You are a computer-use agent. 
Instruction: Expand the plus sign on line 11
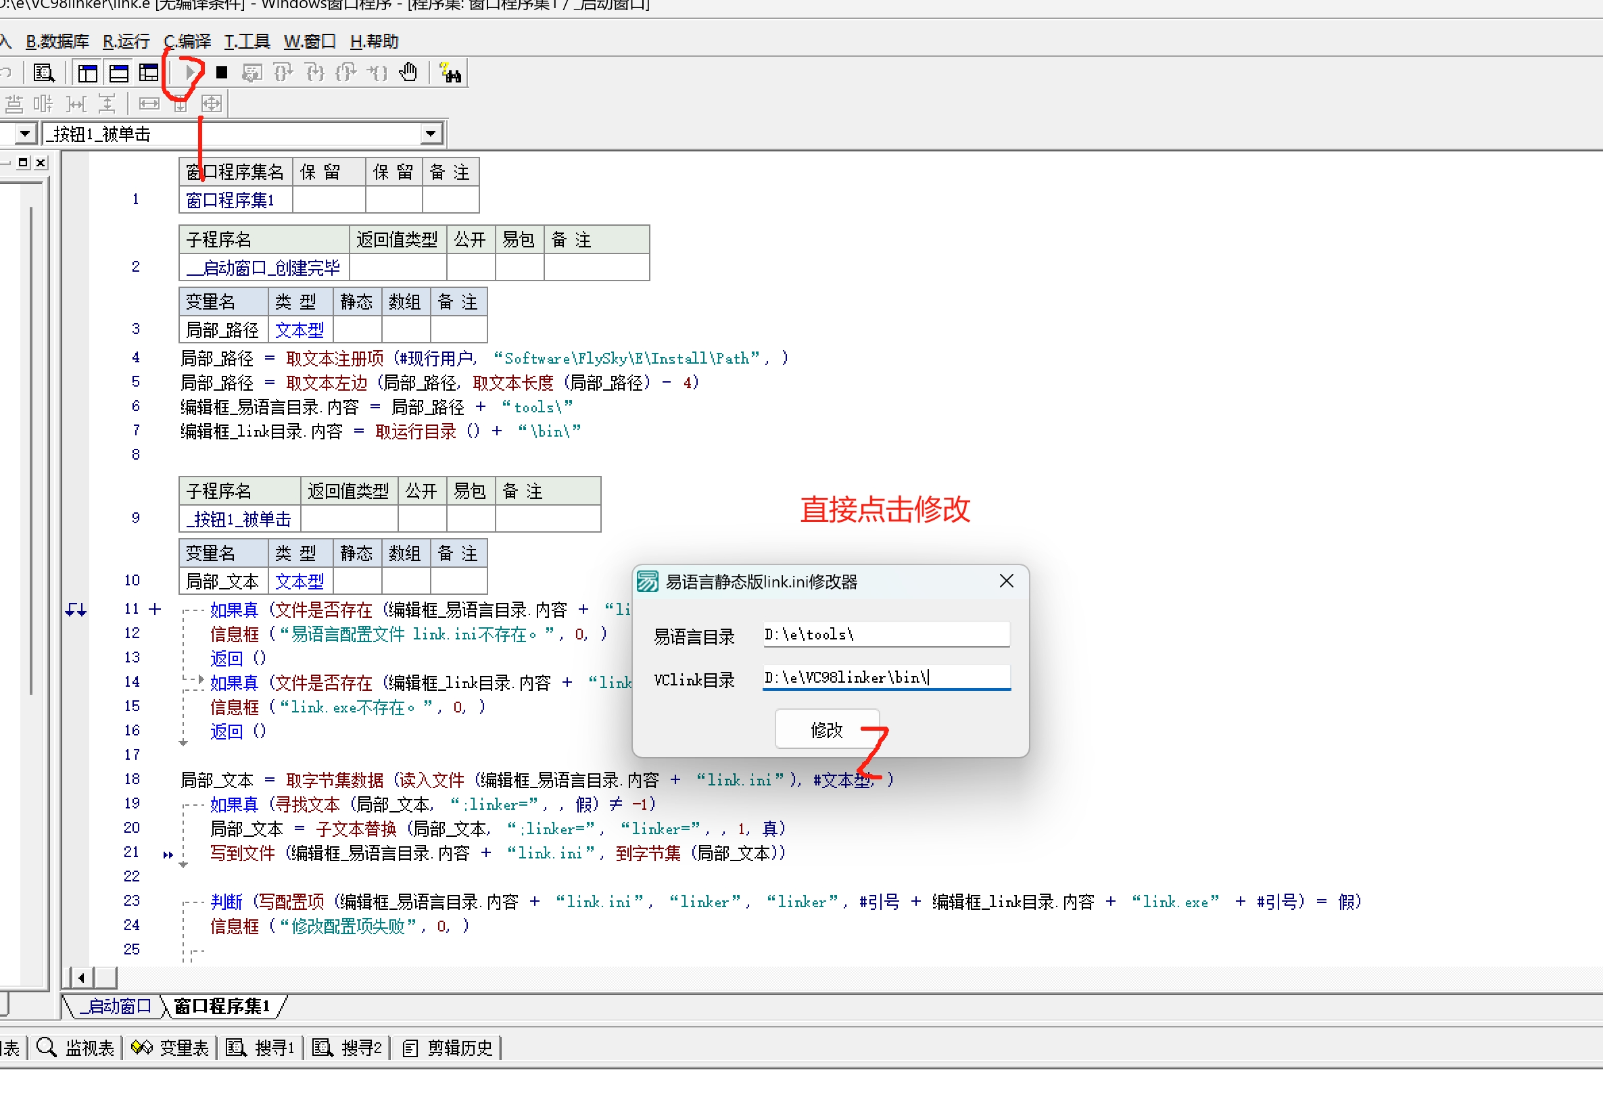coord(155,609)
